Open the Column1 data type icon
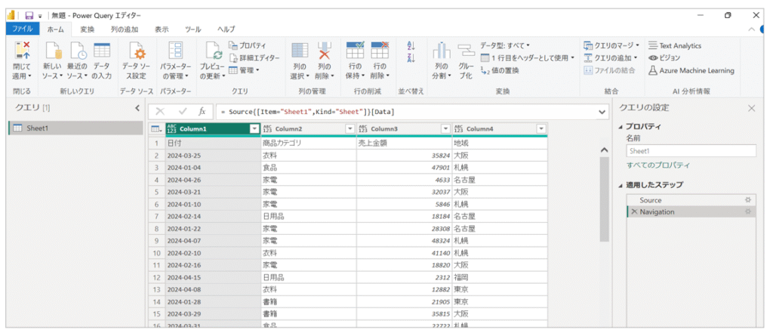 click(x=171, y=129)
